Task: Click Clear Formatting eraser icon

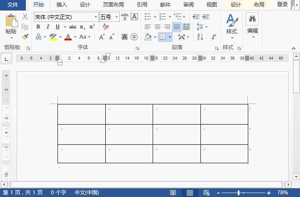Action: point(106,27)
